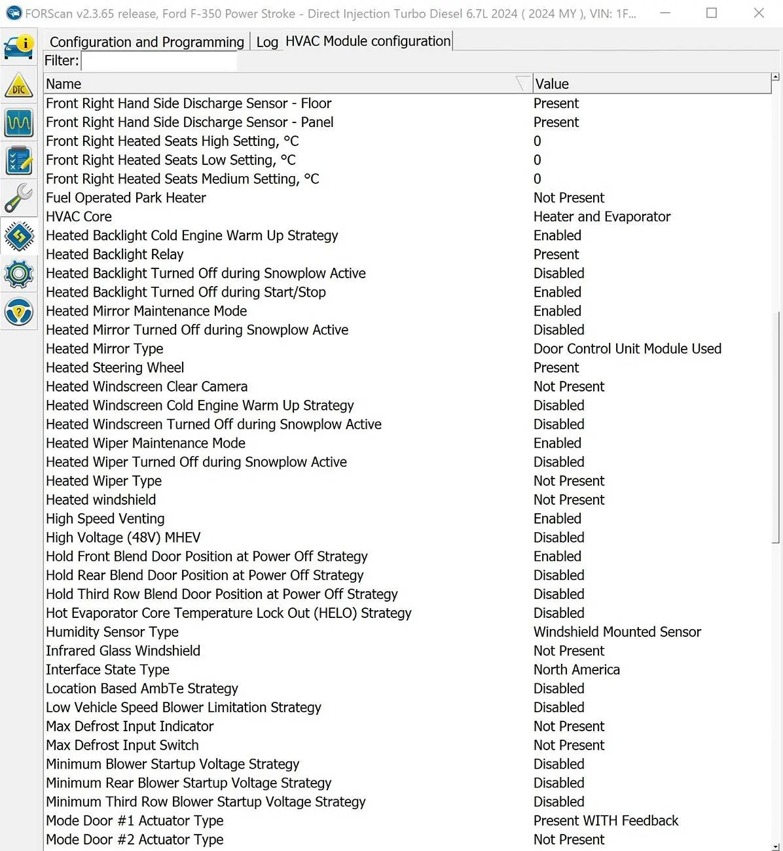Select the Fuel Operated Park Heater row
This screenshot has width=783, height=851.
pos(126,198)
